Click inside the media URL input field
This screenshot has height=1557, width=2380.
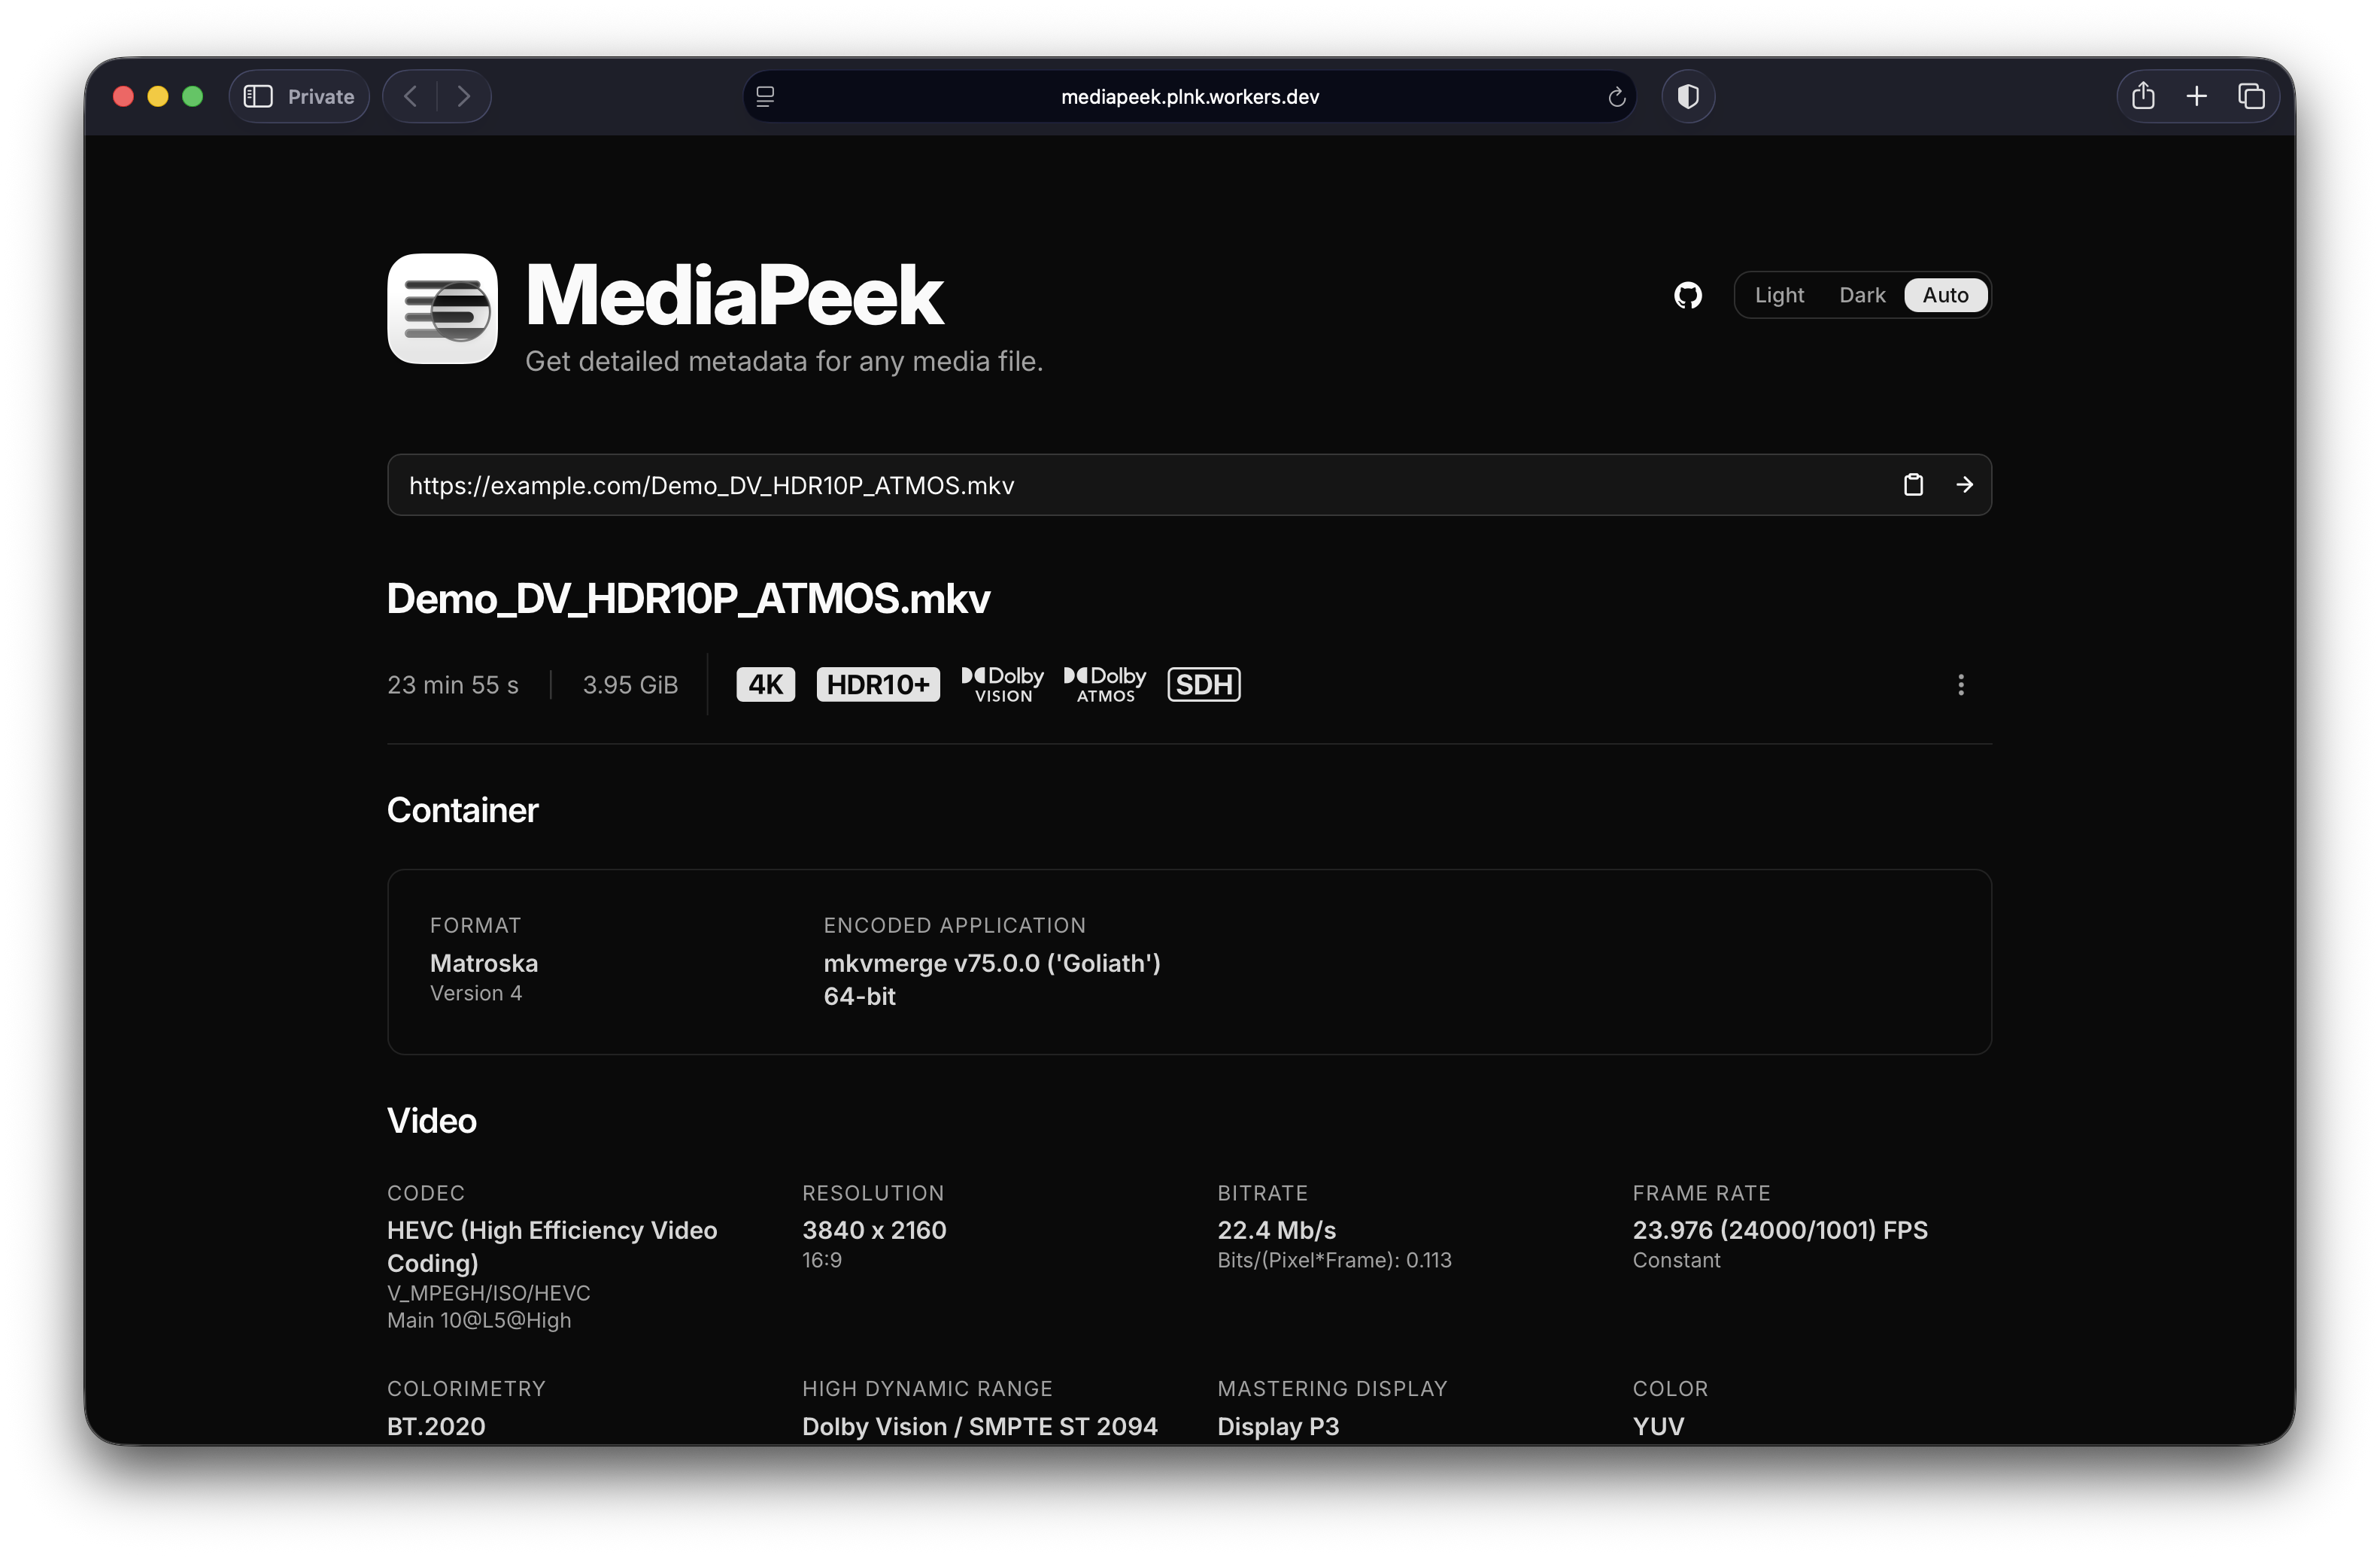click(x=900, y=485)
